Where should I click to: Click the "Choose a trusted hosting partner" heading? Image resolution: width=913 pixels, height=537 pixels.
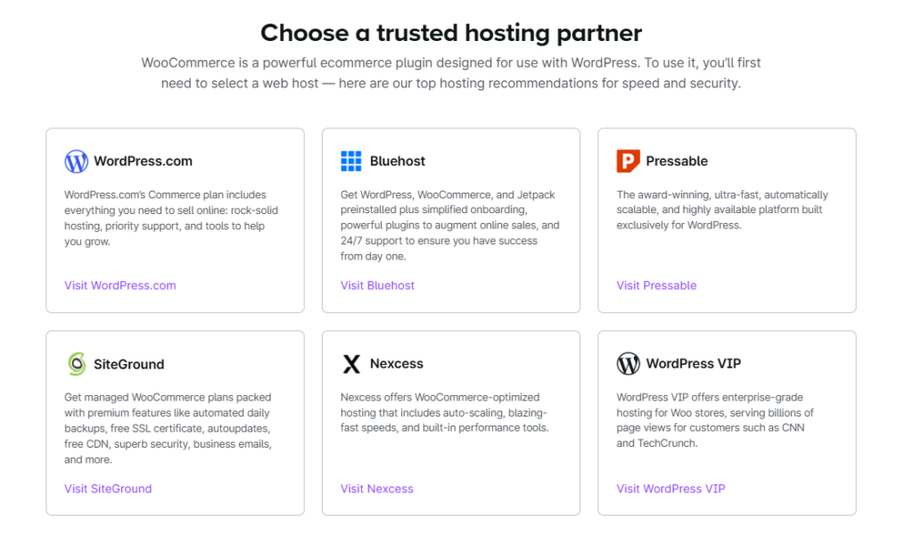[451, 33]
